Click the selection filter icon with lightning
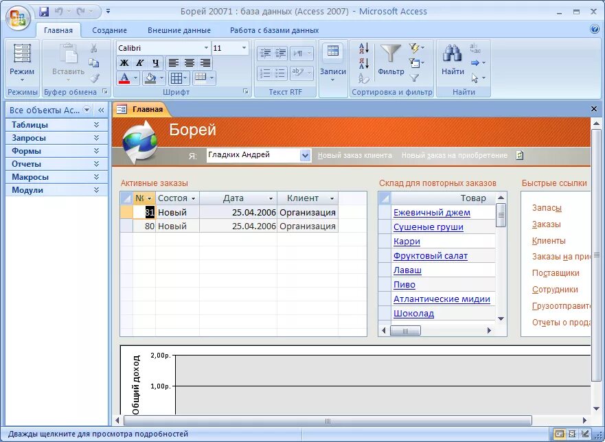The image size is (605, 442). pyautogui.click(x=416, y=48)
